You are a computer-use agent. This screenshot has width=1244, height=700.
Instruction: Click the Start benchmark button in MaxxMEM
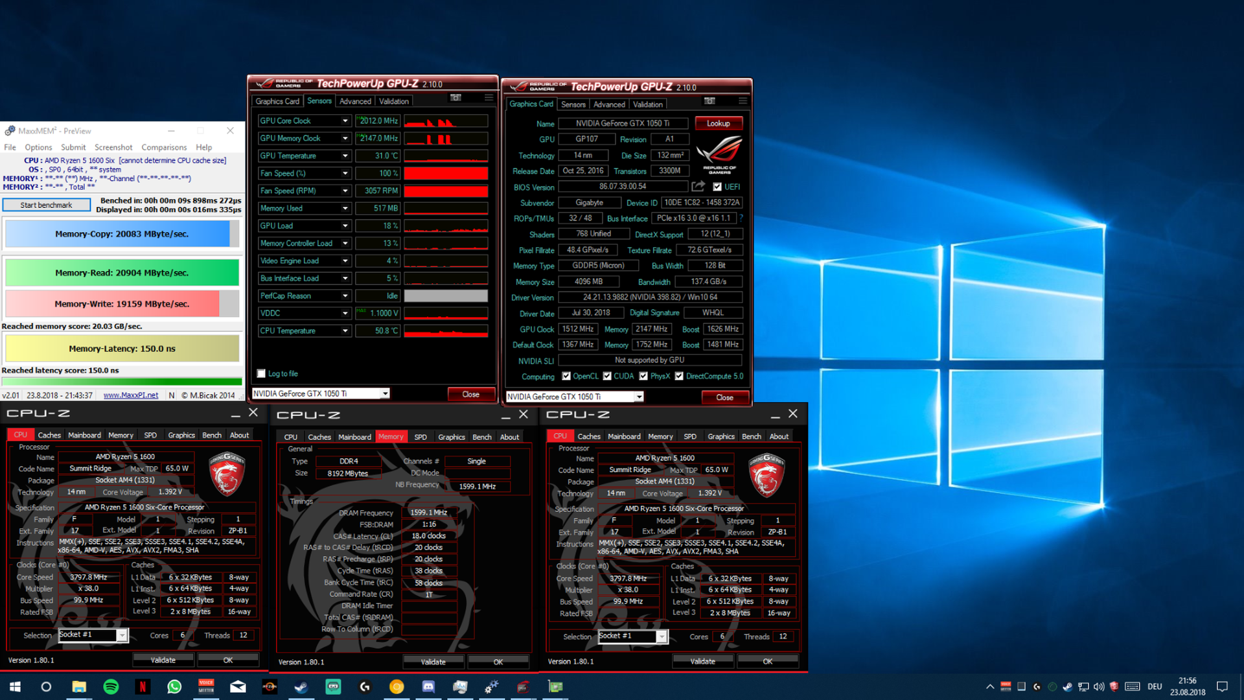tap(46, 205)
